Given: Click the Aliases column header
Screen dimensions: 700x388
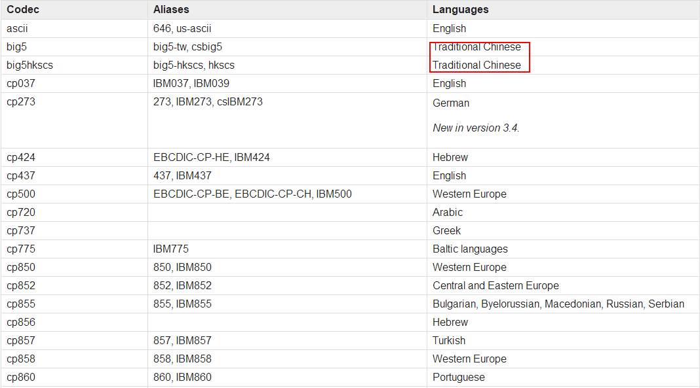Looking at the screenshot, I should tap(171, 10).
